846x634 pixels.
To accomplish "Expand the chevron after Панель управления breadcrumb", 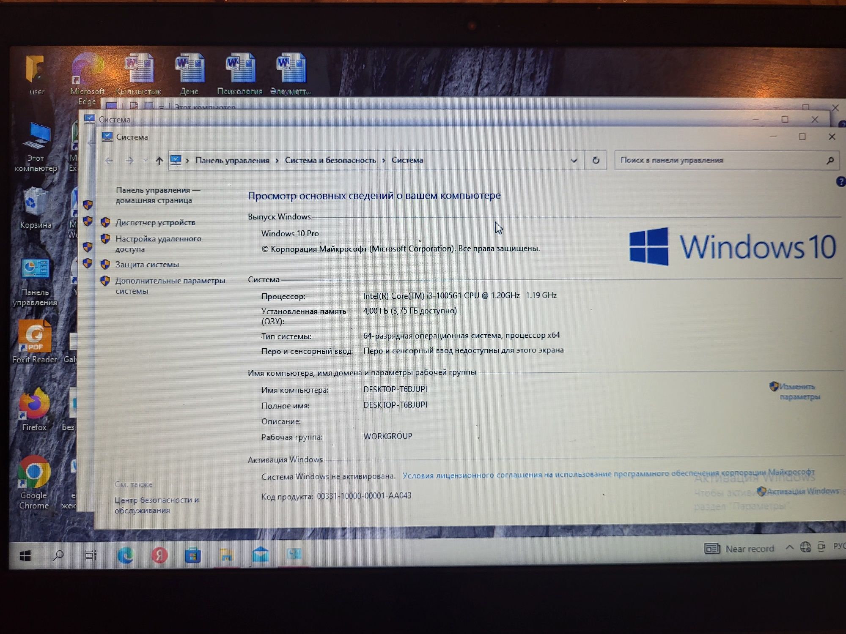I will pyautogui.click(x=277, y=161).
